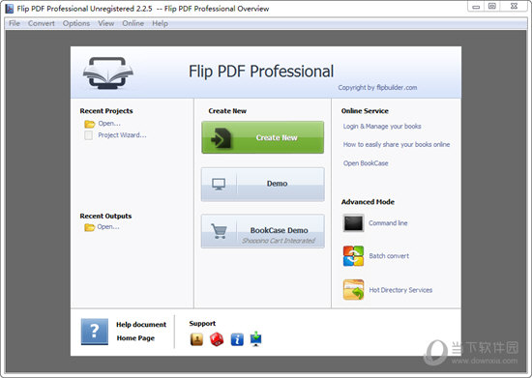
Task: Click the green Create New button
Action: pos(262,137)
